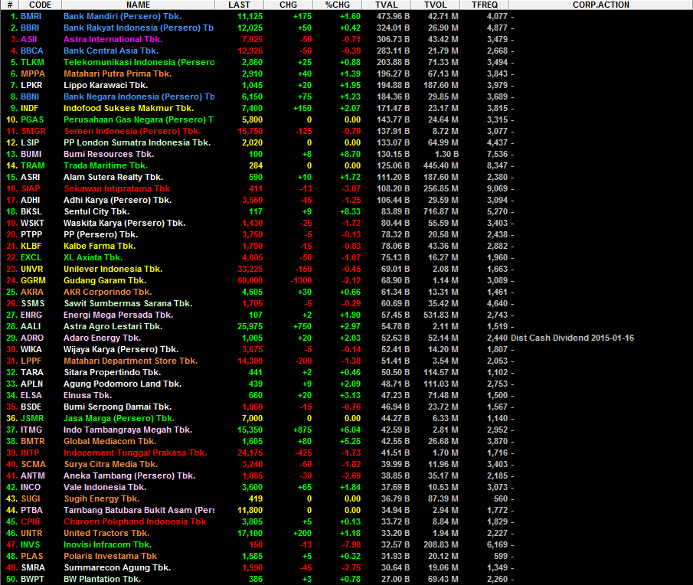Image resolution: width=693 pixels, height=585 pixels.
Task: Sort by the CHG column header
Action: pos(288,5)
